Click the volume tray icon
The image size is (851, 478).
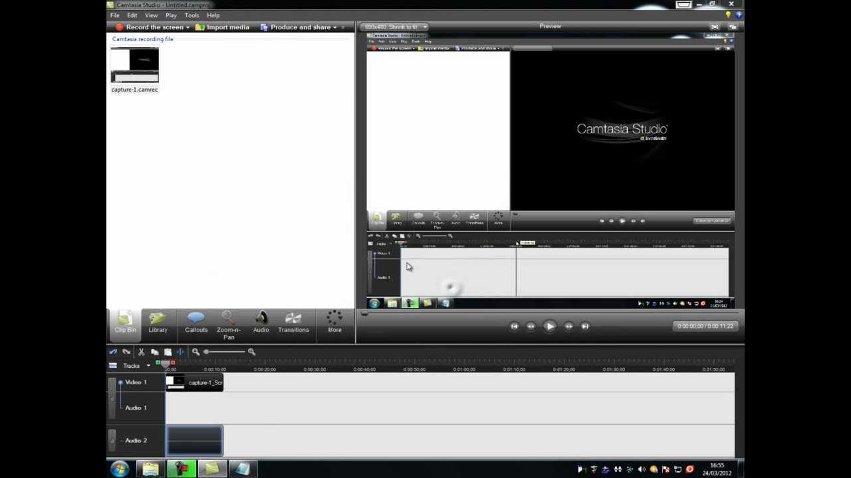tap(642, 469)
